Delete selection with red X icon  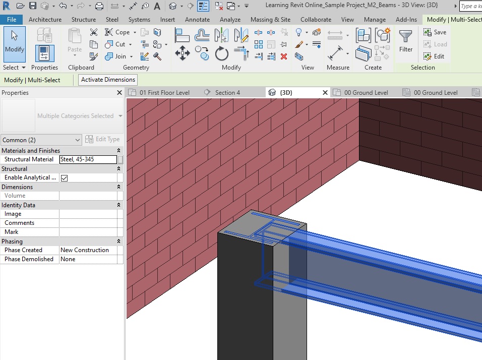point(284,56)
